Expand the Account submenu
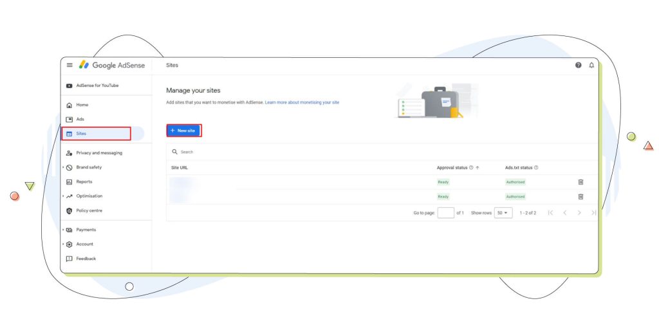 [x=64, y=244]
